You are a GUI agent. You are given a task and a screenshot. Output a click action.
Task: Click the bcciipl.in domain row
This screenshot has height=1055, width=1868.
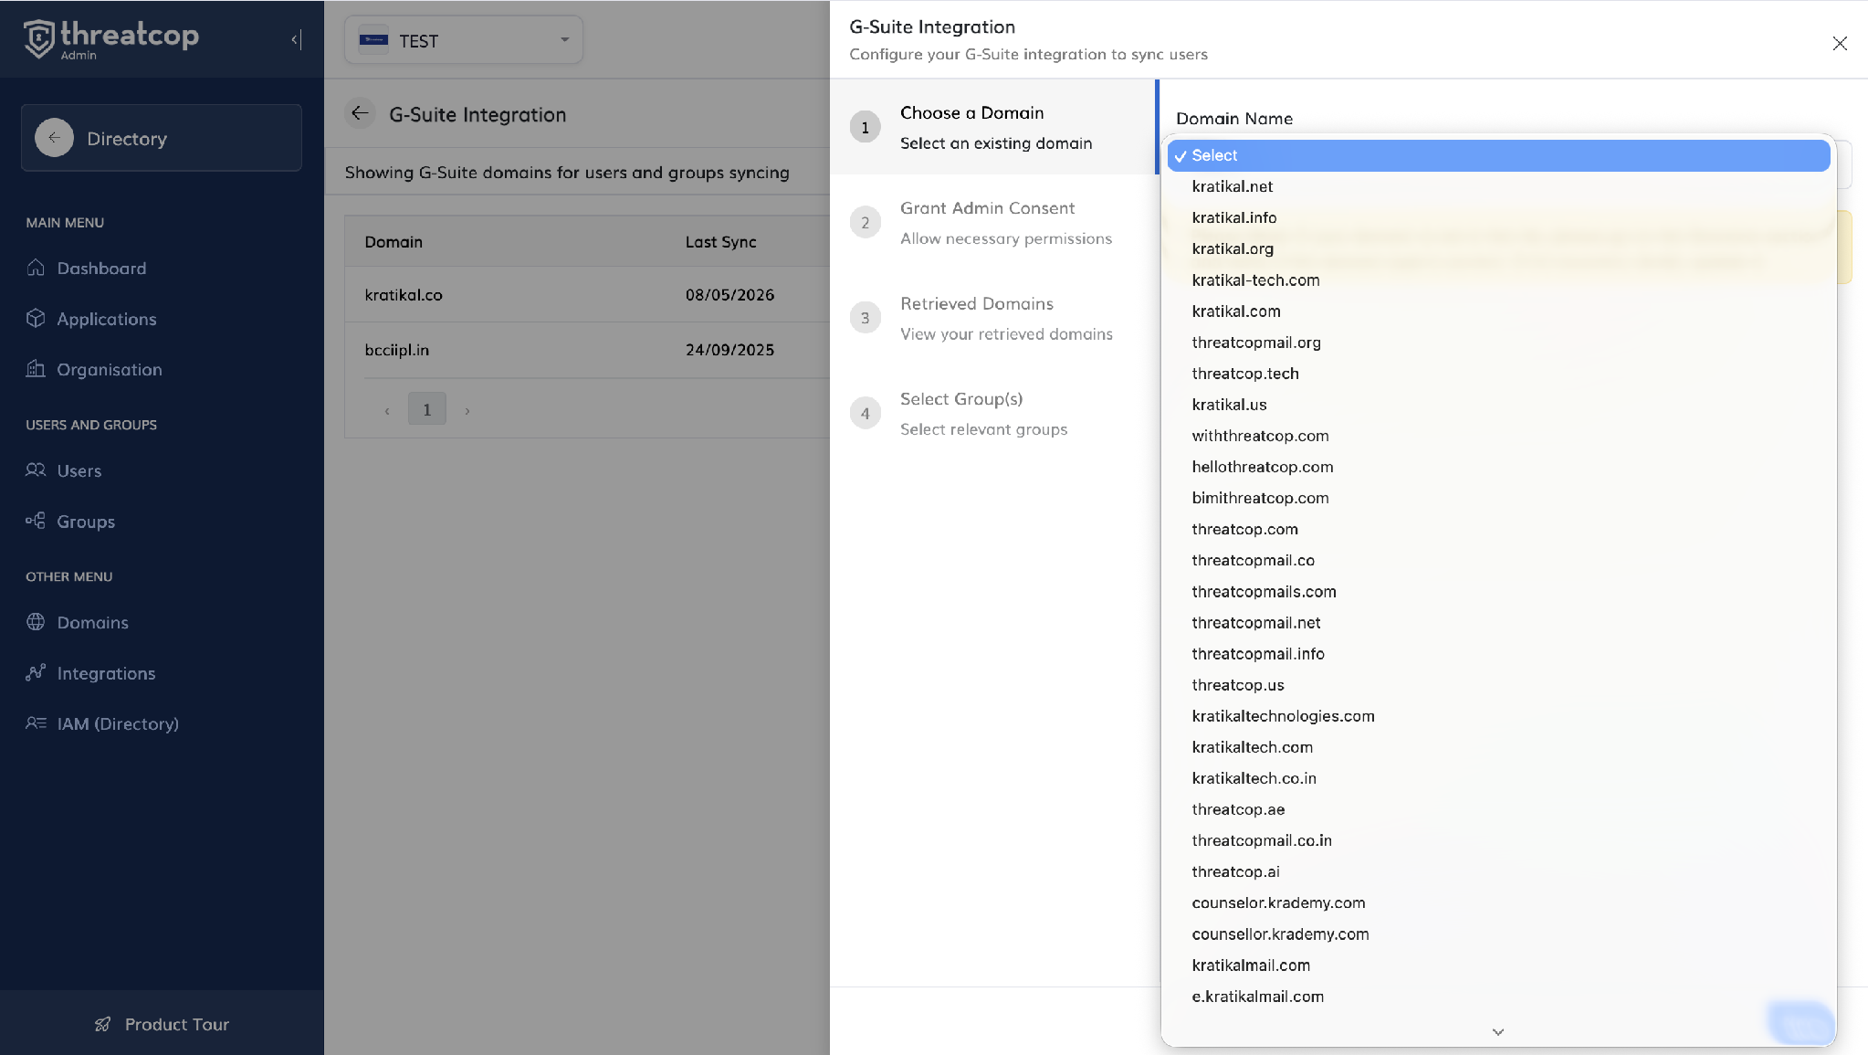tap(587, 350)
